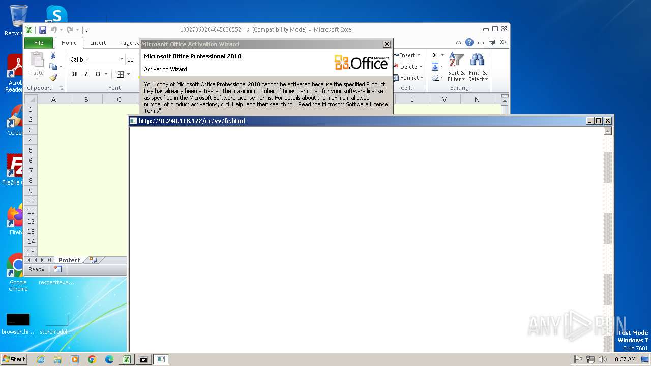The width and height of the screenshot is (651, 366).
Task: Activate the Format Painter brush
Action: (x=53, y=78)
